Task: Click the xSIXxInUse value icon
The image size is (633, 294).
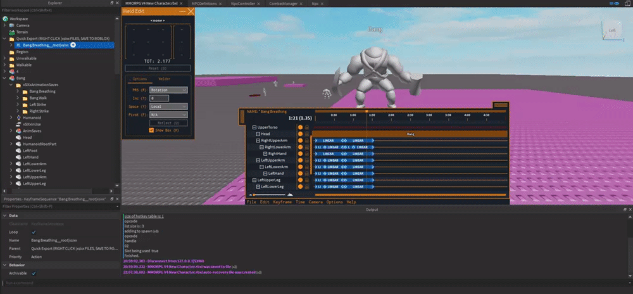Action: (x=18, y=124)
